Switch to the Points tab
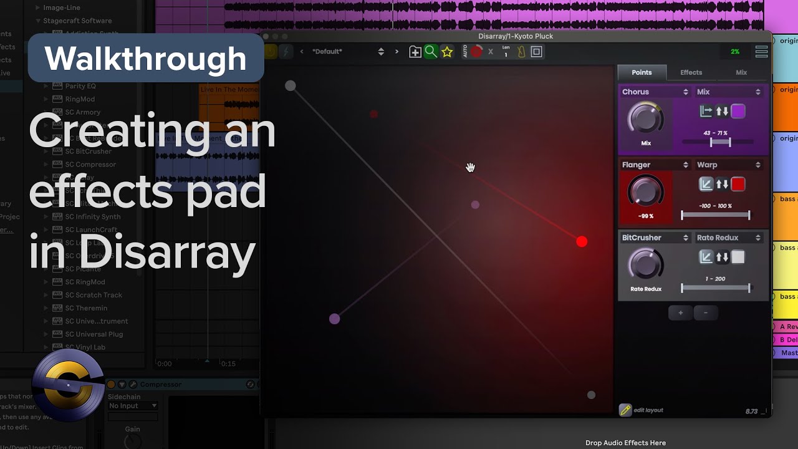The image size is (798, 449). tap(642, 72)
